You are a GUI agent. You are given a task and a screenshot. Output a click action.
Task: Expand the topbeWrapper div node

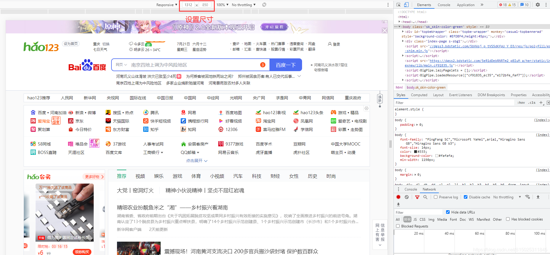point(403,32)
